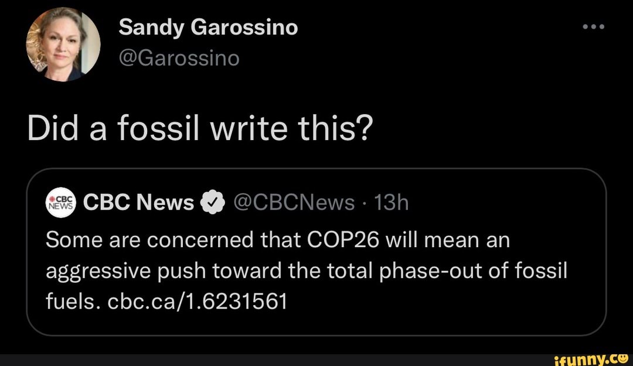This screenshot has width=633, height=366.
Task: Click the CBC News avatar logo
Action: coord(60,202)
